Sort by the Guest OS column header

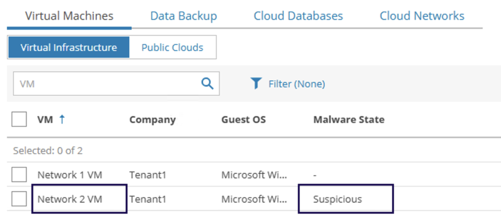pyautogui.click(x=243, y=120)
